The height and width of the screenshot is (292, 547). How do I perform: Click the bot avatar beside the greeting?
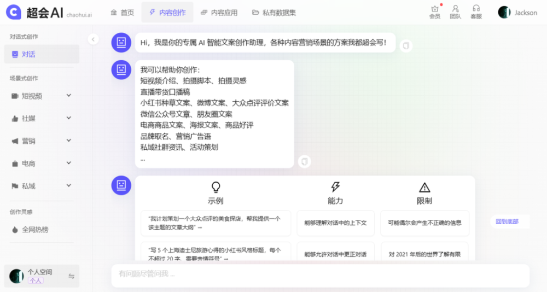pos(121,42)
